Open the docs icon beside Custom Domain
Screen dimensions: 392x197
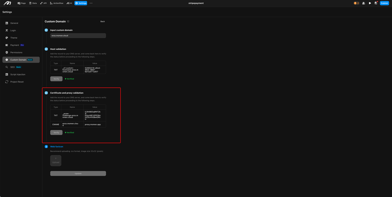point(68,21)
